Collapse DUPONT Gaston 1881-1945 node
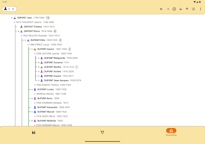This screenshot has width=205, height=144. pyautogui.click(x=32, y=49)
